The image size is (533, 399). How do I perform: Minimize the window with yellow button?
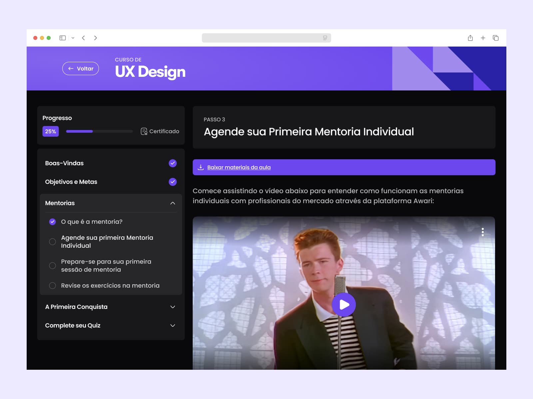(42, 38)
